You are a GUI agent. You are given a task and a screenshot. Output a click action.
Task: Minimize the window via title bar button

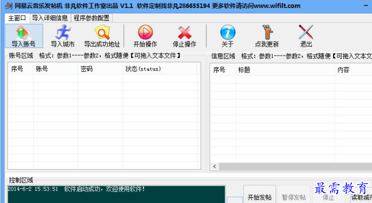[x=366, y=6]
